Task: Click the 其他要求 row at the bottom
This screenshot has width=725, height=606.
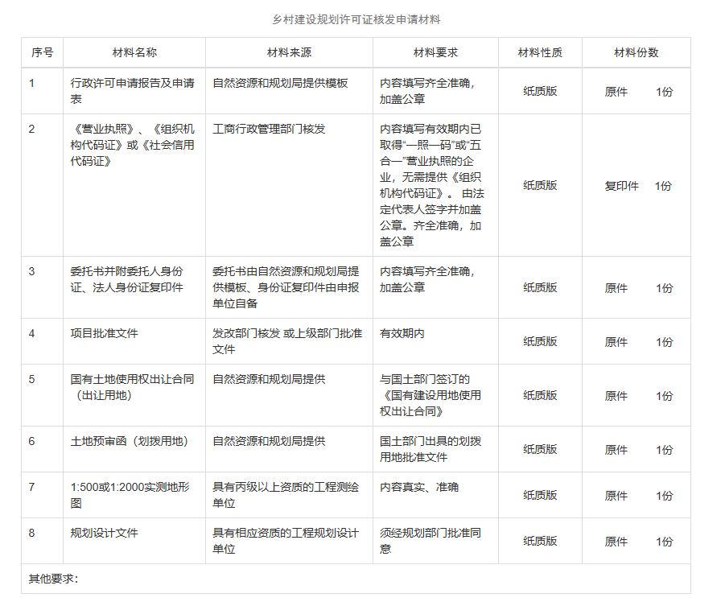Action: pyautogui.click(x=53, y=579)
